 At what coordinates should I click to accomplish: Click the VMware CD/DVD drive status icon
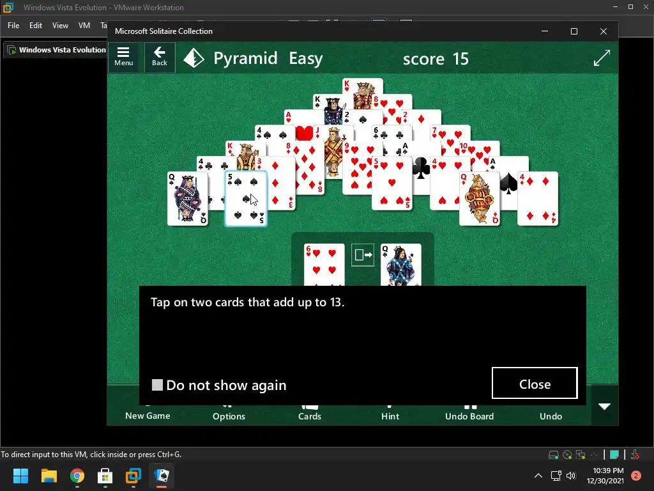point(567,455)
